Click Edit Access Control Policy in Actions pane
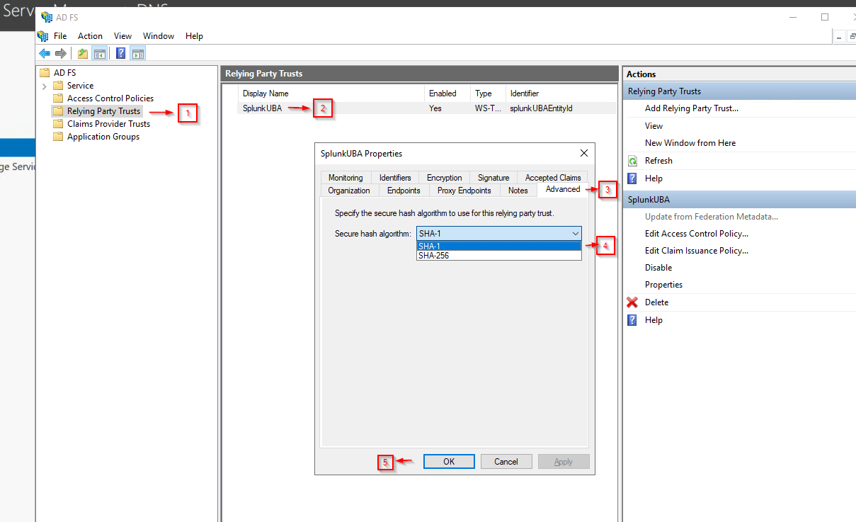856x522 pixels. [696, 233]
